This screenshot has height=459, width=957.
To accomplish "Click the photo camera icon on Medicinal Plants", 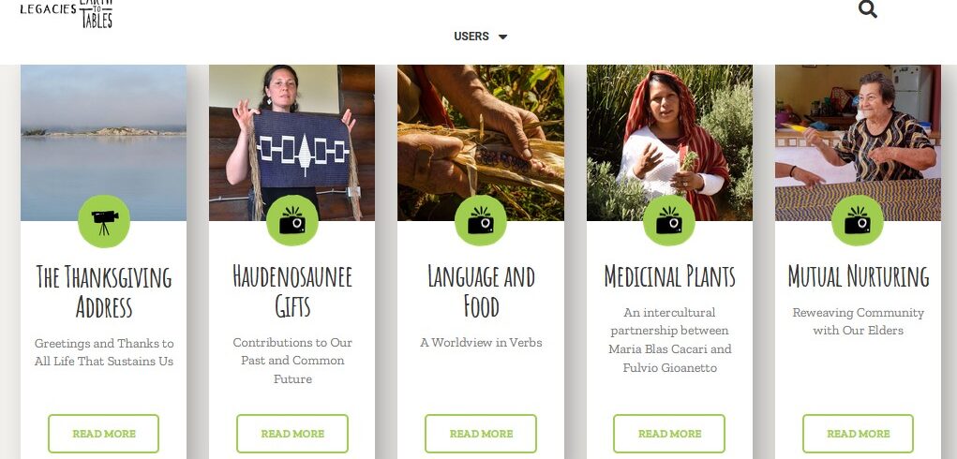I will [669, 221].
